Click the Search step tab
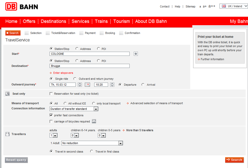Viewport: 248px width, 168px height. 13,33
